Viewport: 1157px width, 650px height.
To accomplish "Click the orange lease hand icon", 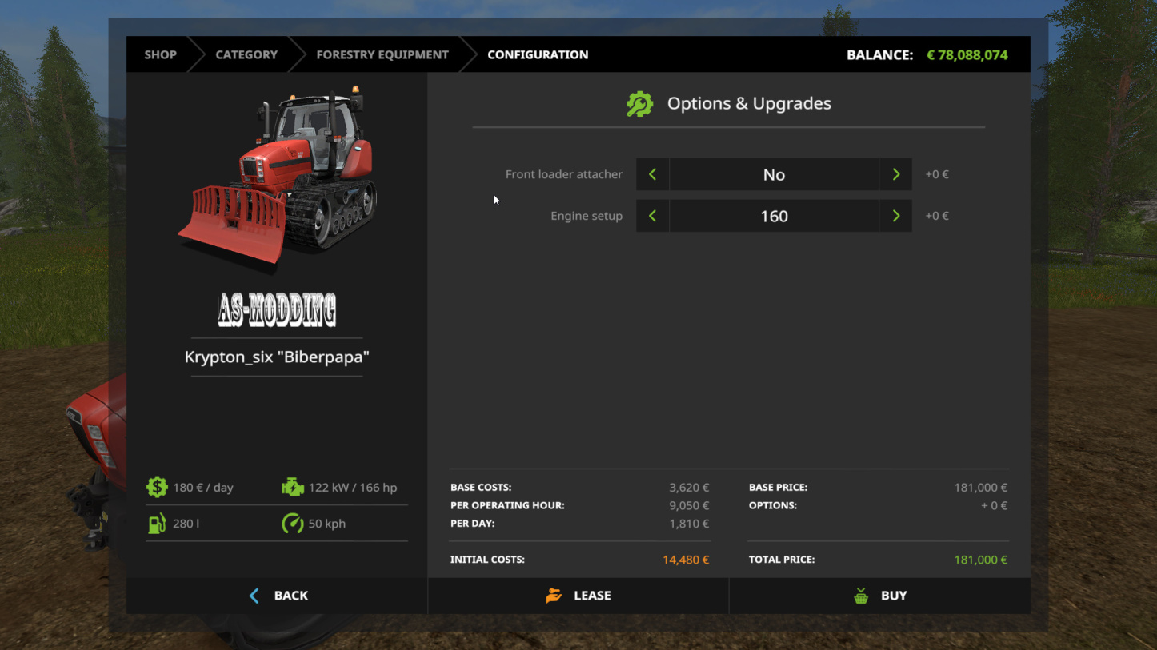I will click(554, 596).
